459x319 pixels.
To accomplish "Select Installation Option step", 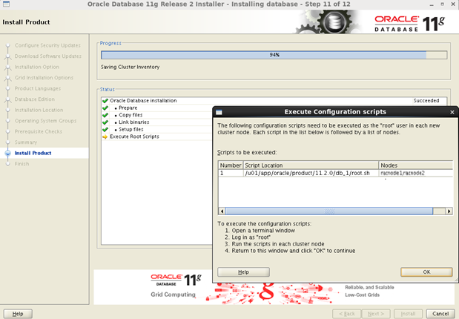I will [x=37, y=67].
